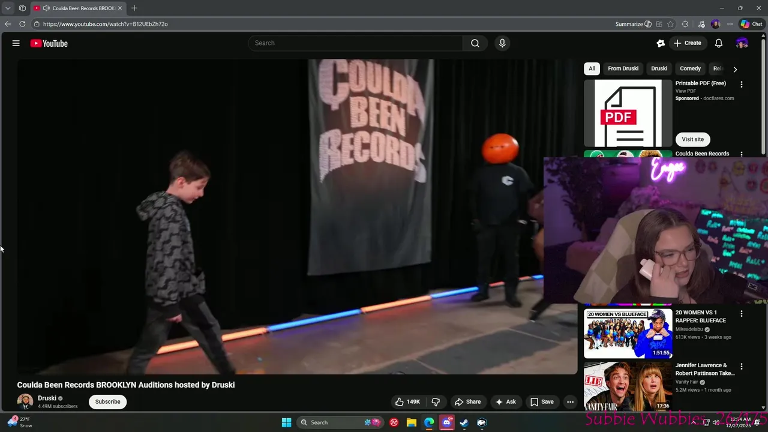
Task: Like the video (149K)
Action: pyautogui.click(x=407, y=402)
